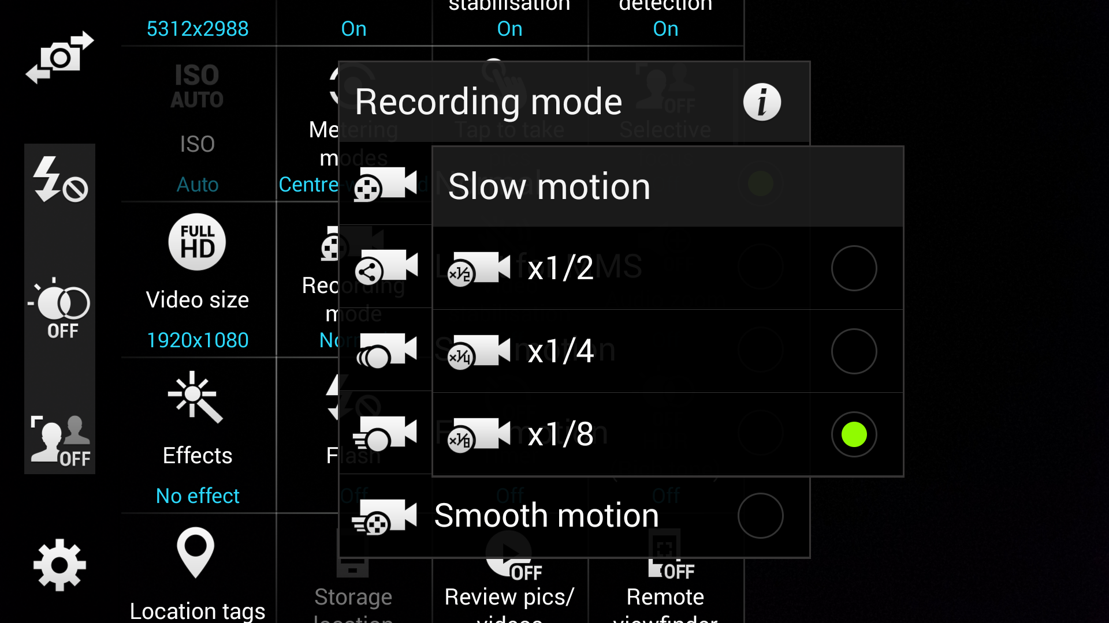This screenshot has width=1109, height=623.
Task: Tap the Full HD video size icon
Action: point(196,242)
